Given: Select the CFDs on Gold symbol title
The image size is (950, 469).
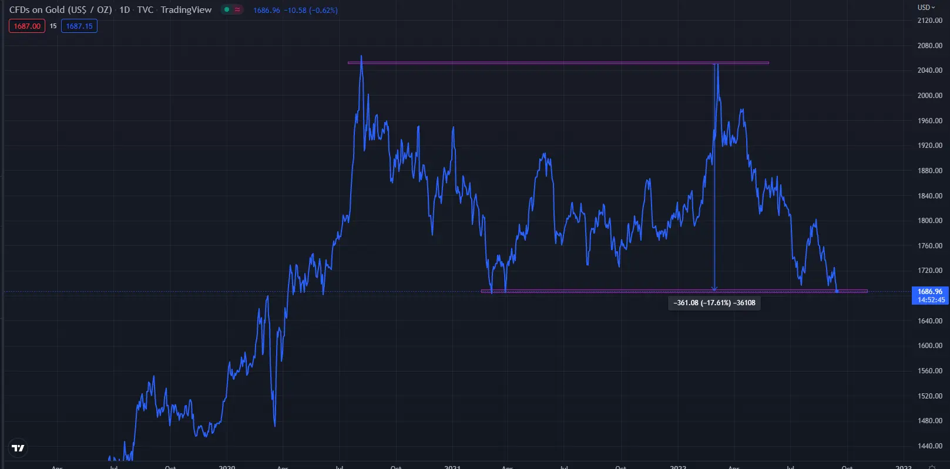Looking at the screenshot, I should pos(61,10).
